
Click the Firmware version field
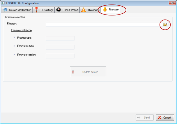(60, 56)
